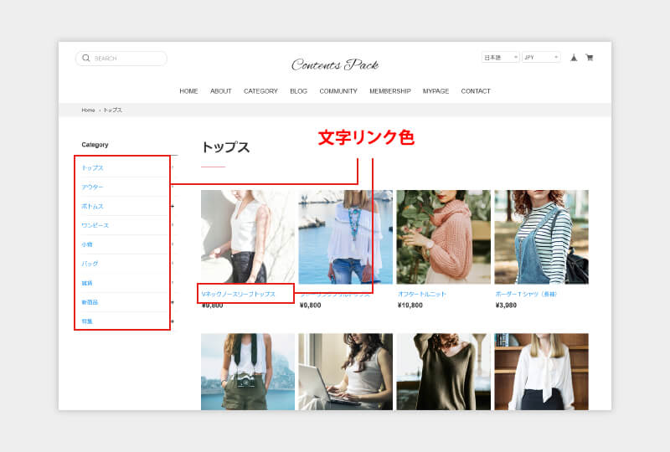The width and height of the screenshot is (670, 452).
Task: Click トップス in the breadcrumb
Action: [113, 110]
